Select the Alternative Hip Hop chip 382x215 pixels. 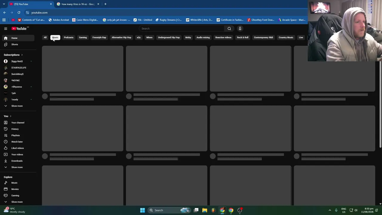[x=121, y=38]
